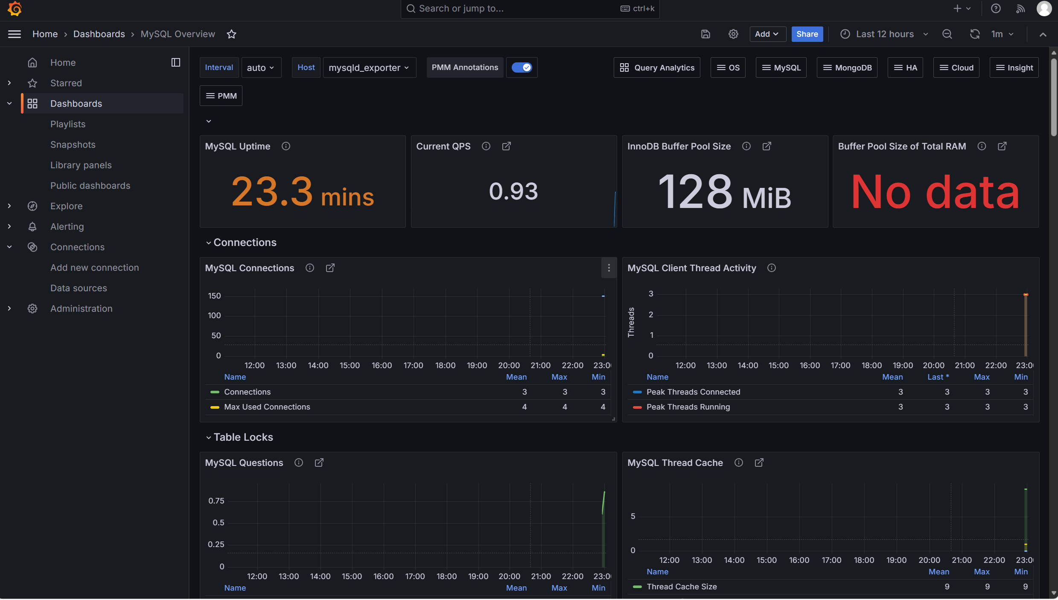This screenshot has height=600, width=1058.
Task: Open the Last 12 hours time picker
Action: point(884,34)
